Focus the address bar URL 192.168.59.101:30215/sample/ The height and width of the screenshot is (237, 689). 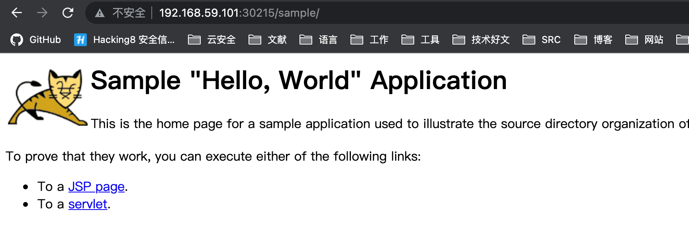pyautogui.click(x=239, y=13)
